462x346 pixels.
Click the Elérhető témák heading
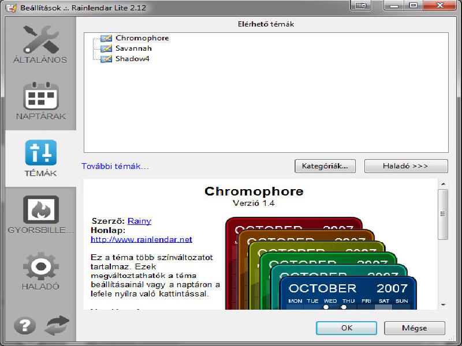coord(266,24)
